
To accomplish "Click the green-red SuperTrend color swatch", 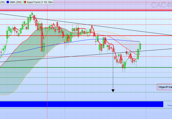I will (x=25, y=2).
